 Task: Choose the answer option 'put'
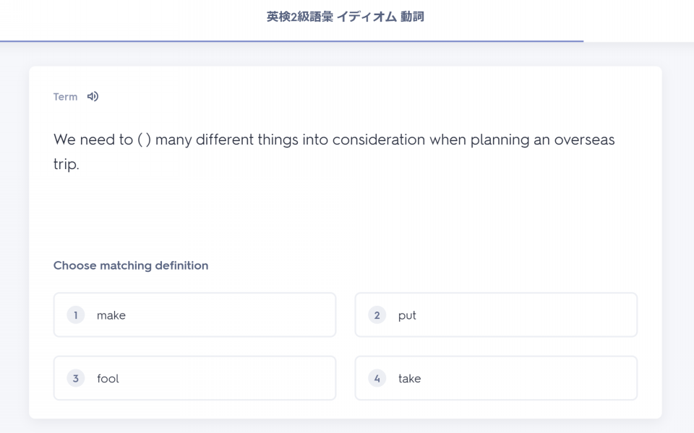[x=496, y=314]
